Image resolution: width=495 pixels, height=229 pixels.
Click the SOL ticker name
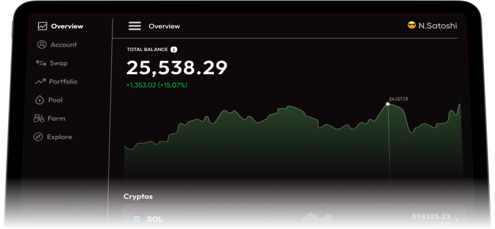[x=155, y=219]
